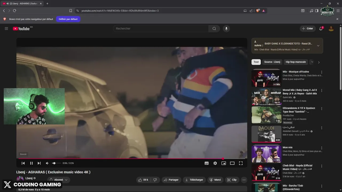
Task: Open the Abonné subscription dropdown
Action: click(x=59, y=180)
